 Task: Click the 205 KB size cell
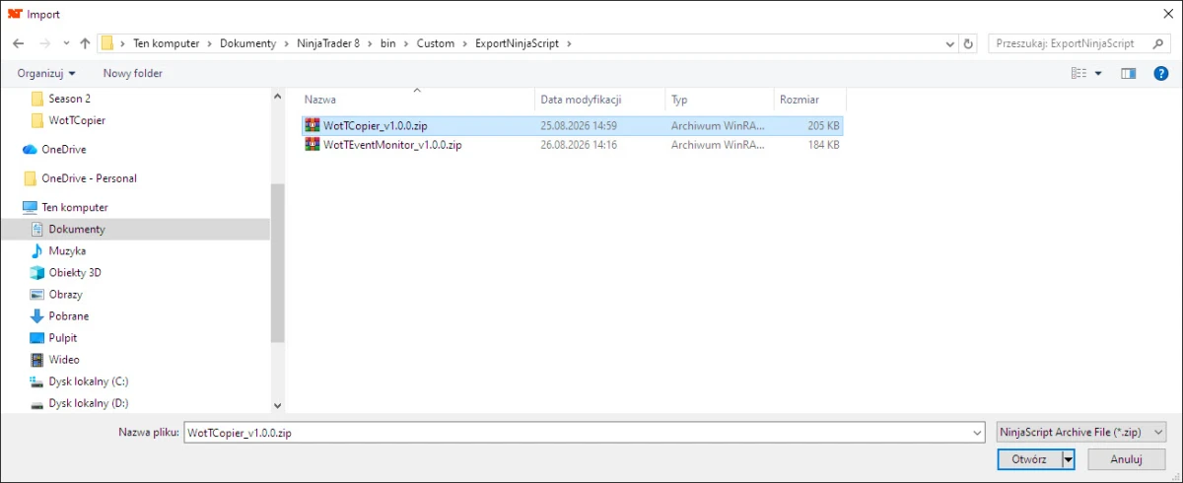coord(823,125)
